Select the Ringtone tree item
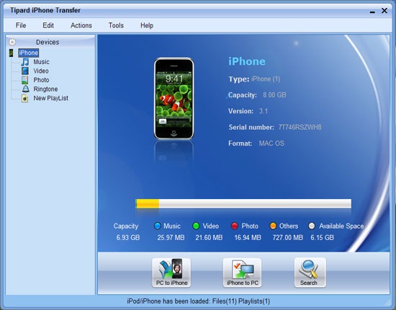 (45, 89)
